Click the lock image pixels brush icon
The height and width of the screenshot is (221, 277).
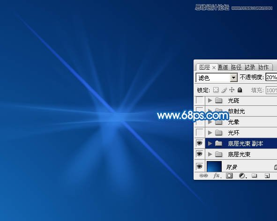(x=224, y=90)
